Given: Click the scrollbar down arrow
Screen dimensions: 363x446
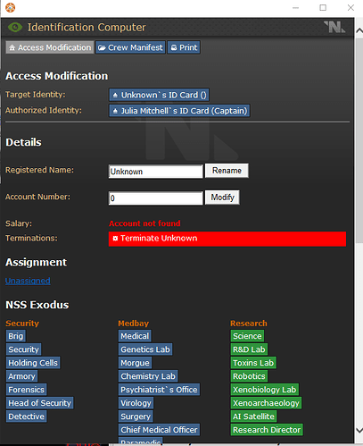Looking at the screenshot, I should pos(359,430).
